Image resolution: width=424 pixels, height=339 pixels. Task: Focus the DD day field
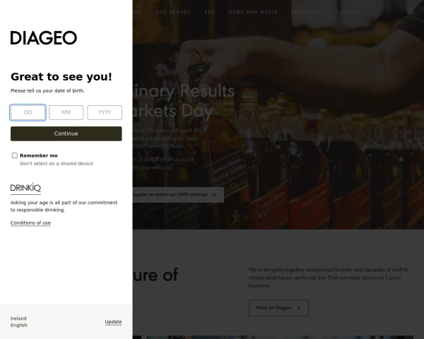coord(28,112)
